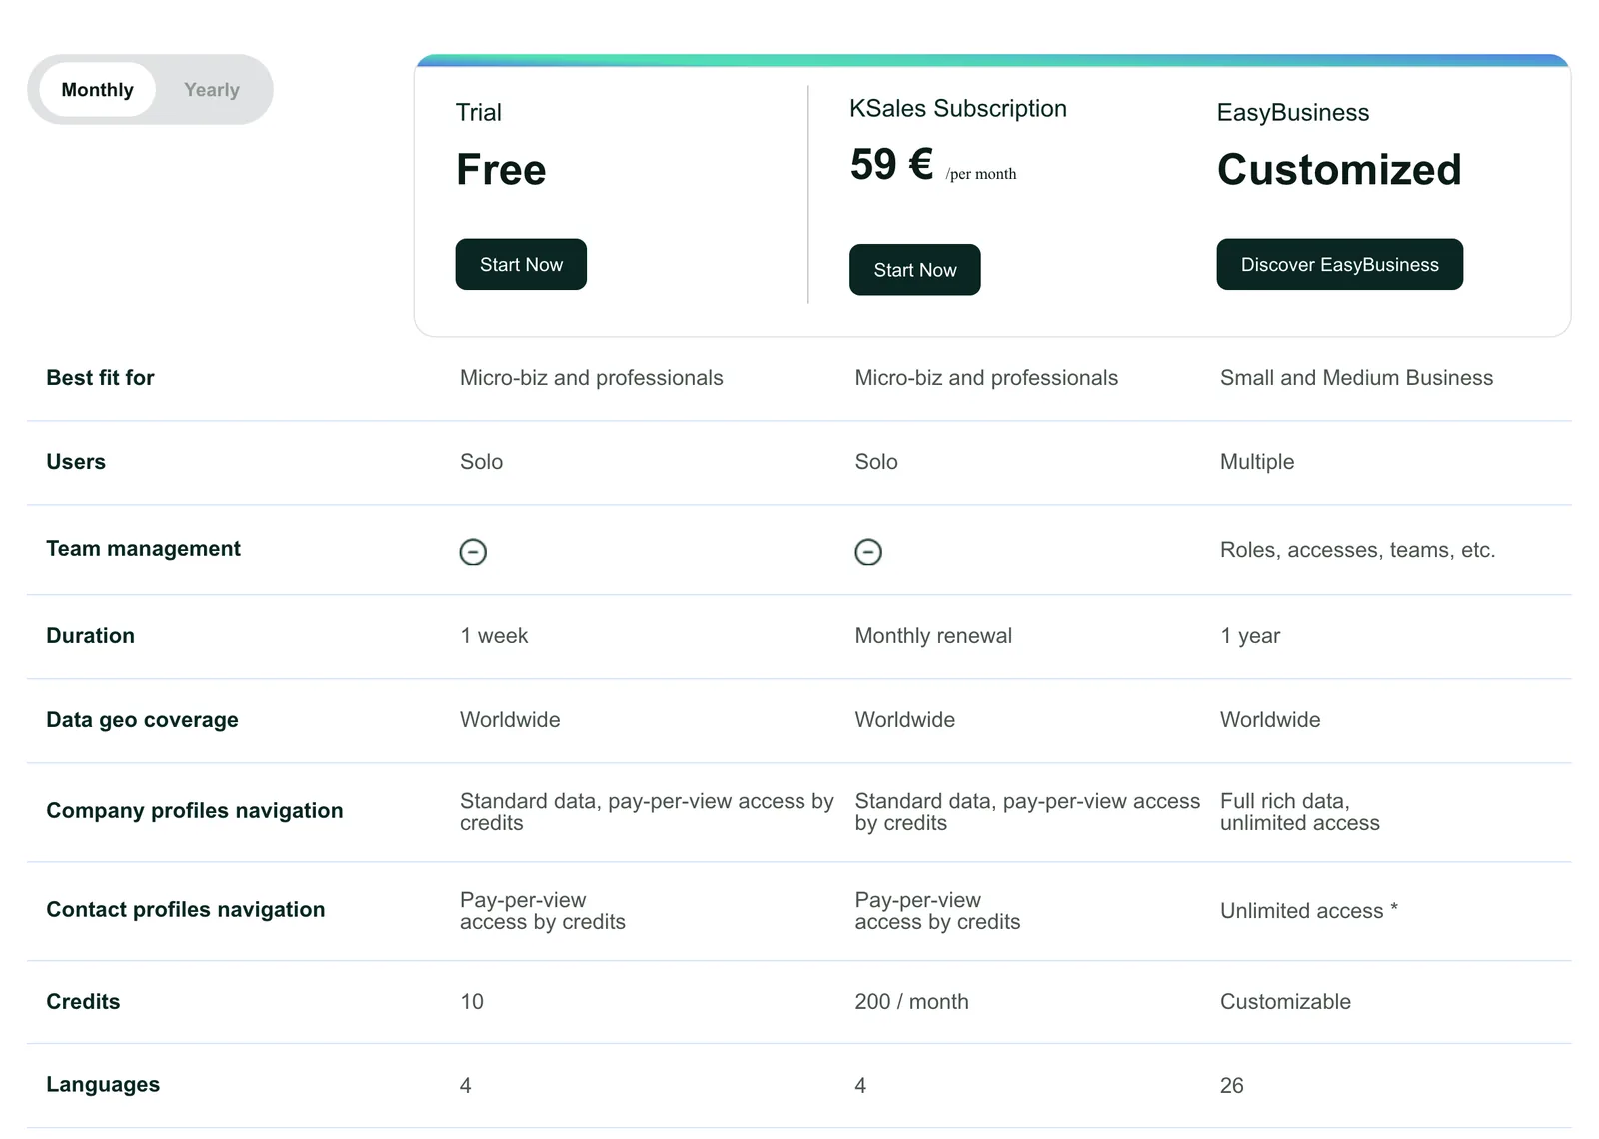This screenshot has width=1599, height=1139.
Task: Click the Languages row label
Action: coord(103,1085)
